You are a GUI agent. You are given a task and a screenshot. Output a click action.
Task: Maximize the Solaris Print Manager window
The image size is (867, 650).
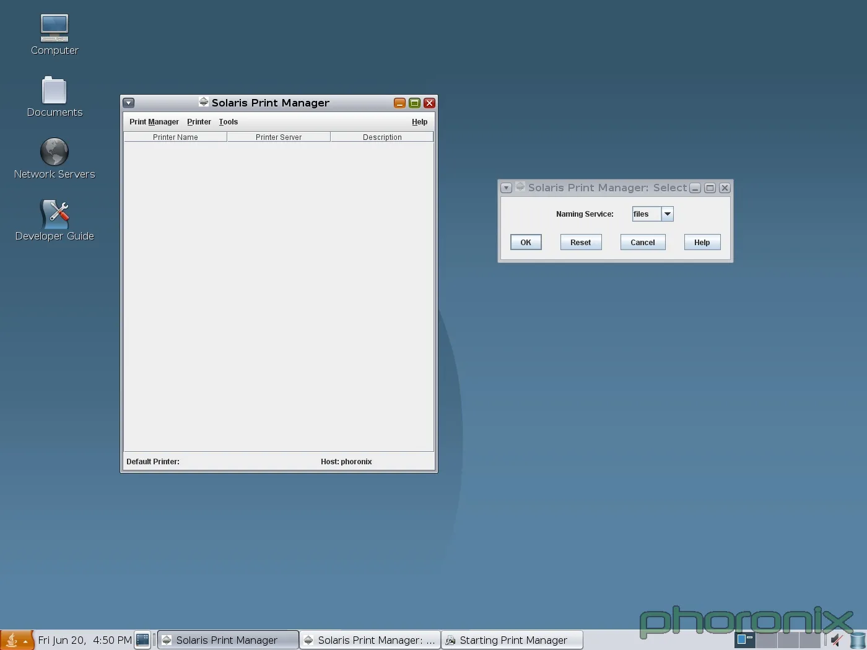414,103
